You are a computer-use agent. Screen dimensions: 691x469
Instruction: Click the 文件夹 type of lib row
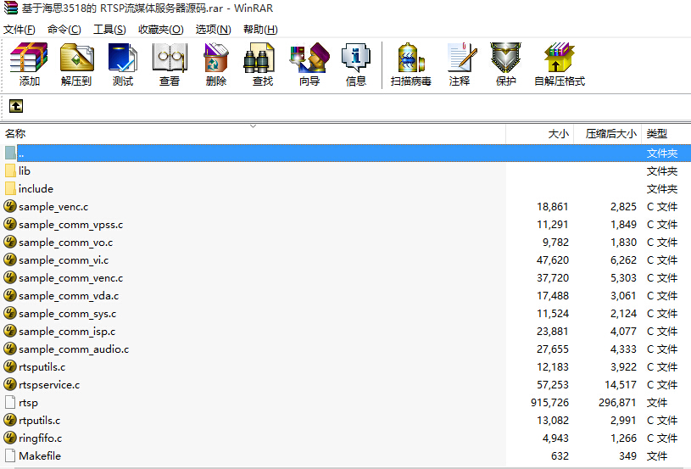661,171
